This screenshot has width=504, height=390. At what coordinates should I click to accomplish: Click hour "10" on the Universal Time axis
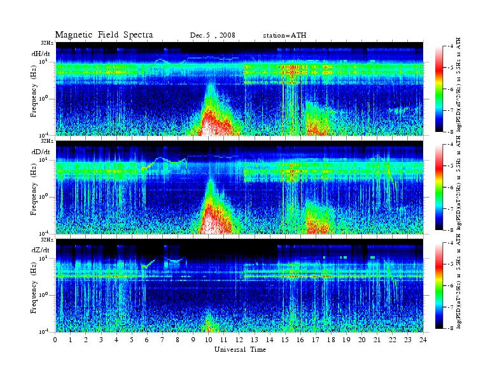click(x=208, y=340)
